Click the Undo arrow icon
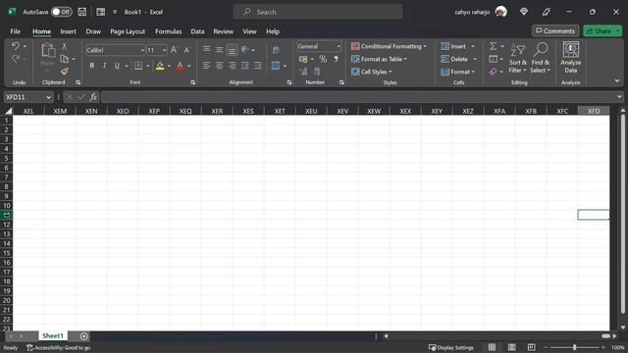Image resolution: width=628 pixels, height=353 pixels. tap(16, 46)
